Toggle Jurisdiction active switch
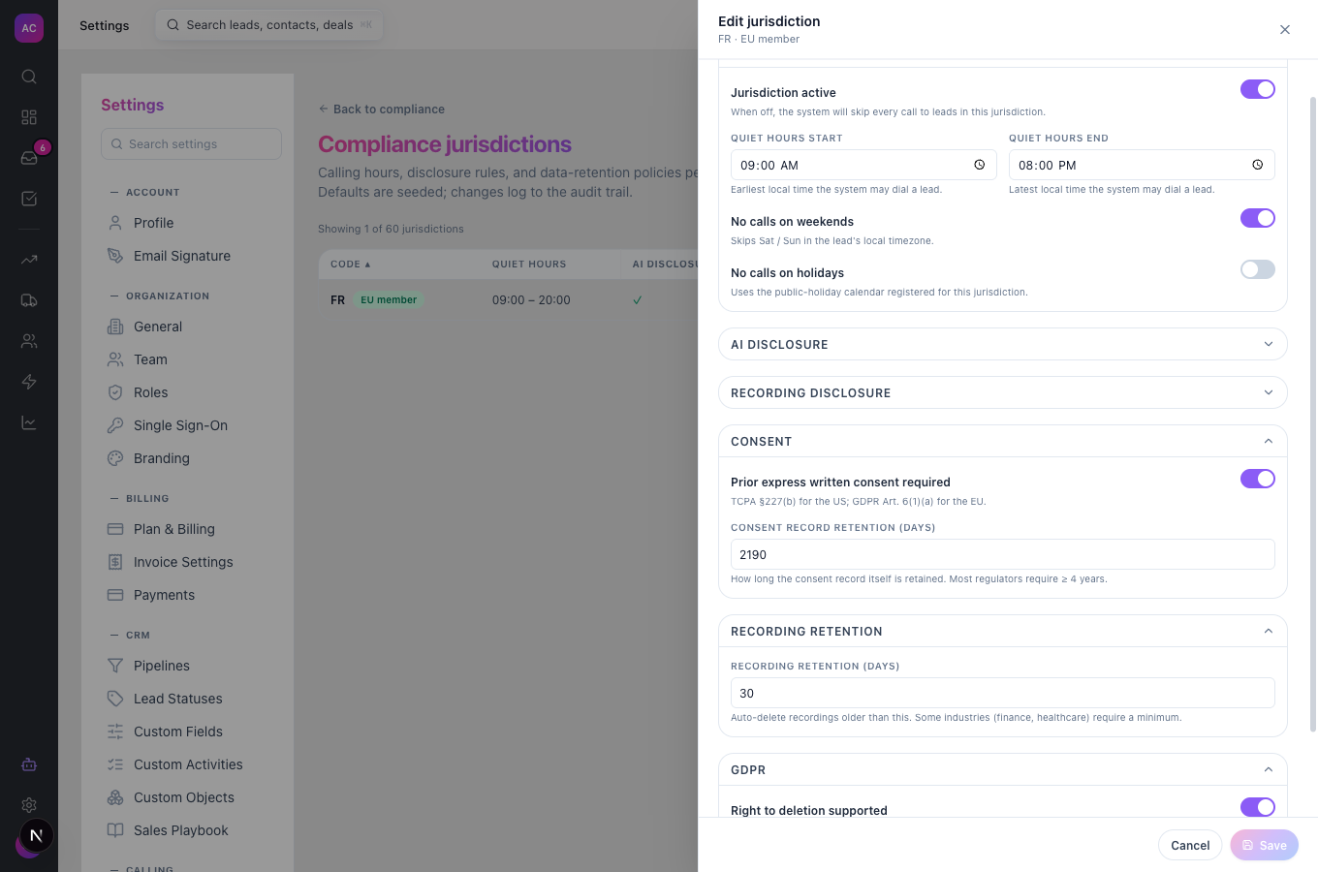The image size is (1318, 872). click(1258, 89)
